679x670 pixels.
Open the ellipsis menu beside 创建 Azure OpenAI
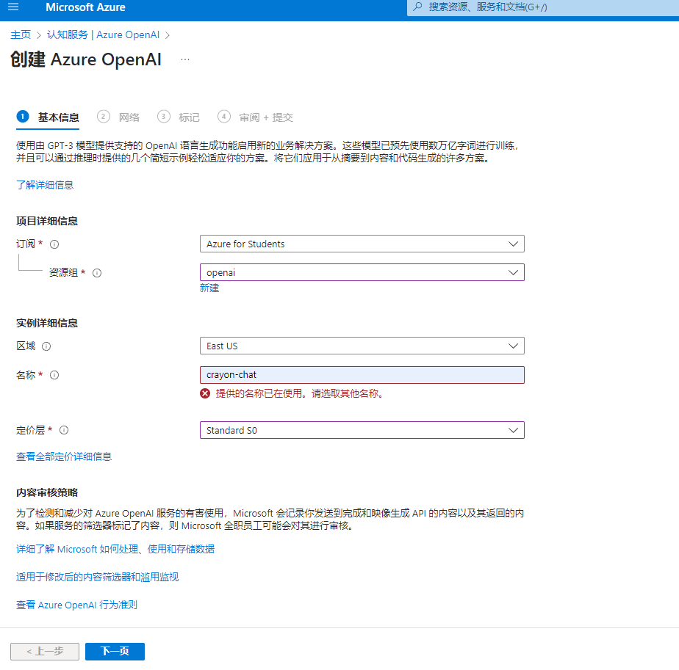tap(185, 59)
